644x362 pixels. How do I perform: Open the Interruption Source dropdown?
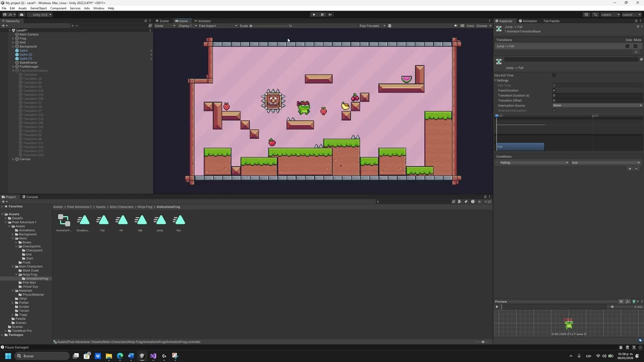point(597,106)
